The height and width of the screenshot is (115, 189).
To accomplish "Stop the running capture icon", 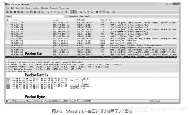I will pyautogui.click(x=19, y=12).
